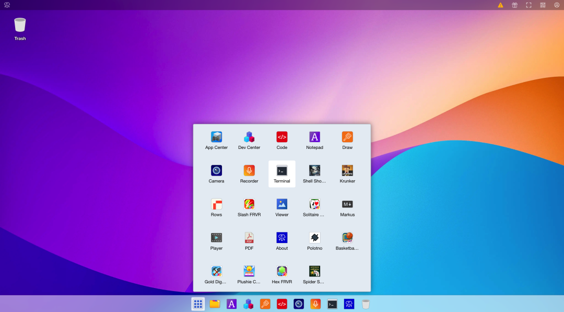The image size is (564, 312).
Task: Launch the Krunker game
Action: (347, 170)
